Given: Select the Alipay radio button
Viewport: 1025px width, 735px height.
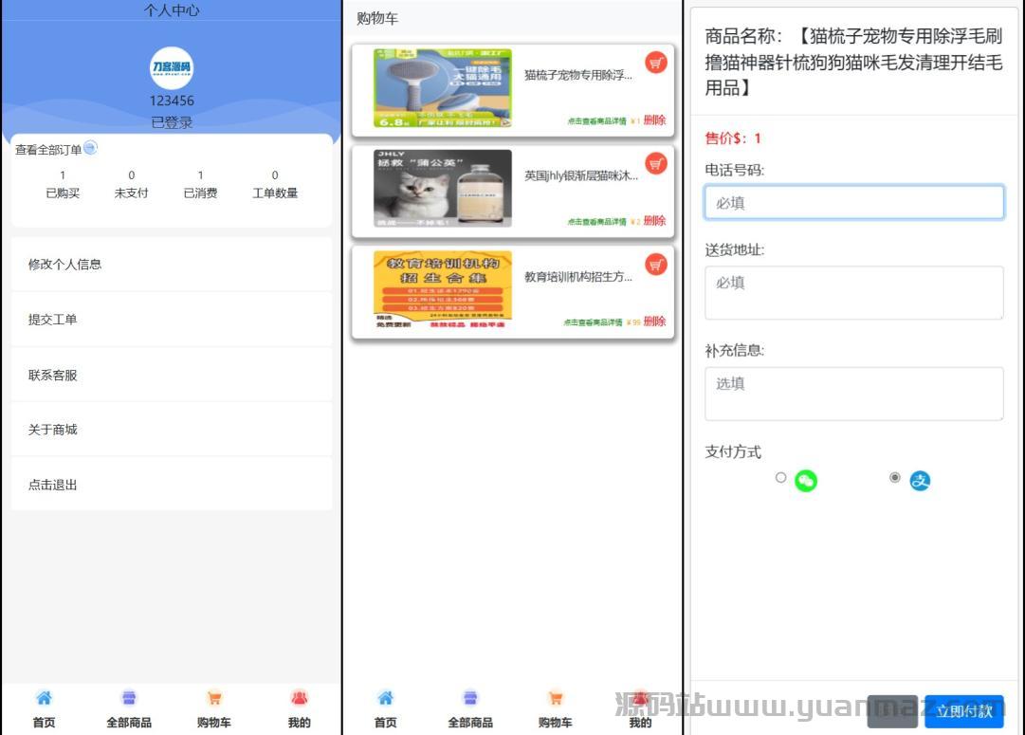Looking at the screenshot, I should click(x=894, y=478).
